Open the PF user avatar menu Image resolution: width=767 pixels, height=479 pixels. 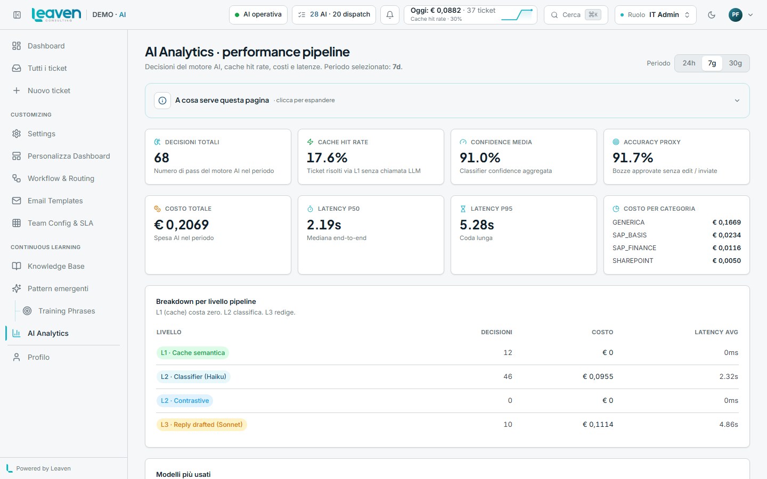736,15
